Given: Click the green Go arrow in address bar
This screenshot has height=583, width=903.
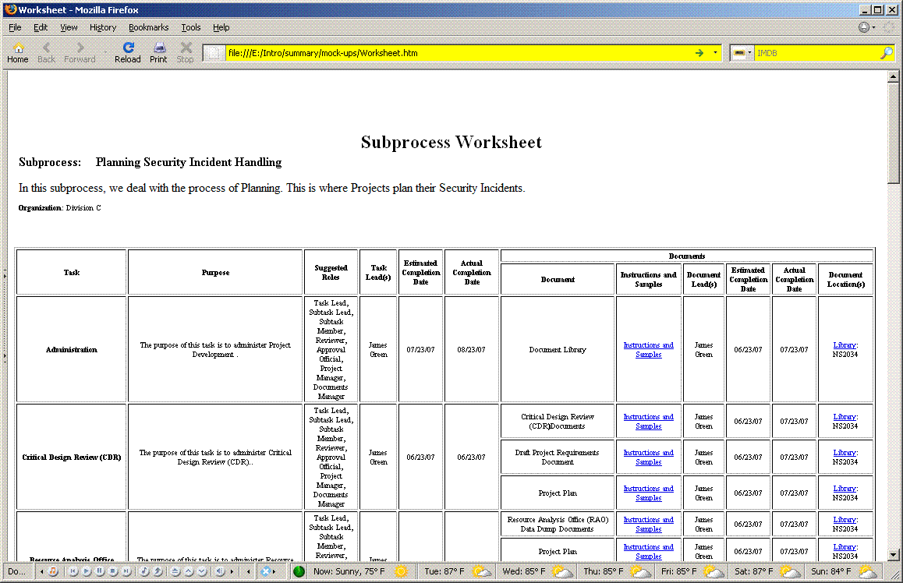Looking at the screenshot, I should (699, 53).
